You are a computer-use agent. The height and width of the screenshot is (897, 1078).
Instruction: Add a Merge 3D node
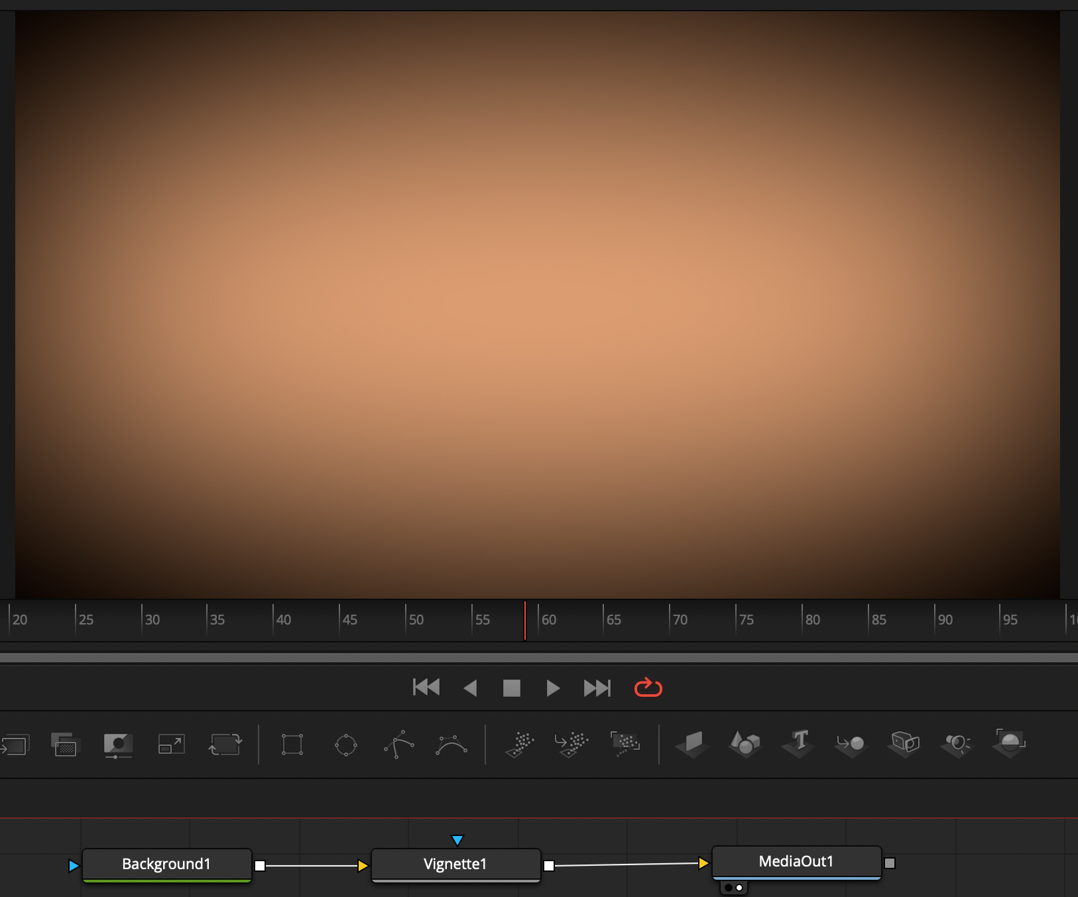(851, 745)
